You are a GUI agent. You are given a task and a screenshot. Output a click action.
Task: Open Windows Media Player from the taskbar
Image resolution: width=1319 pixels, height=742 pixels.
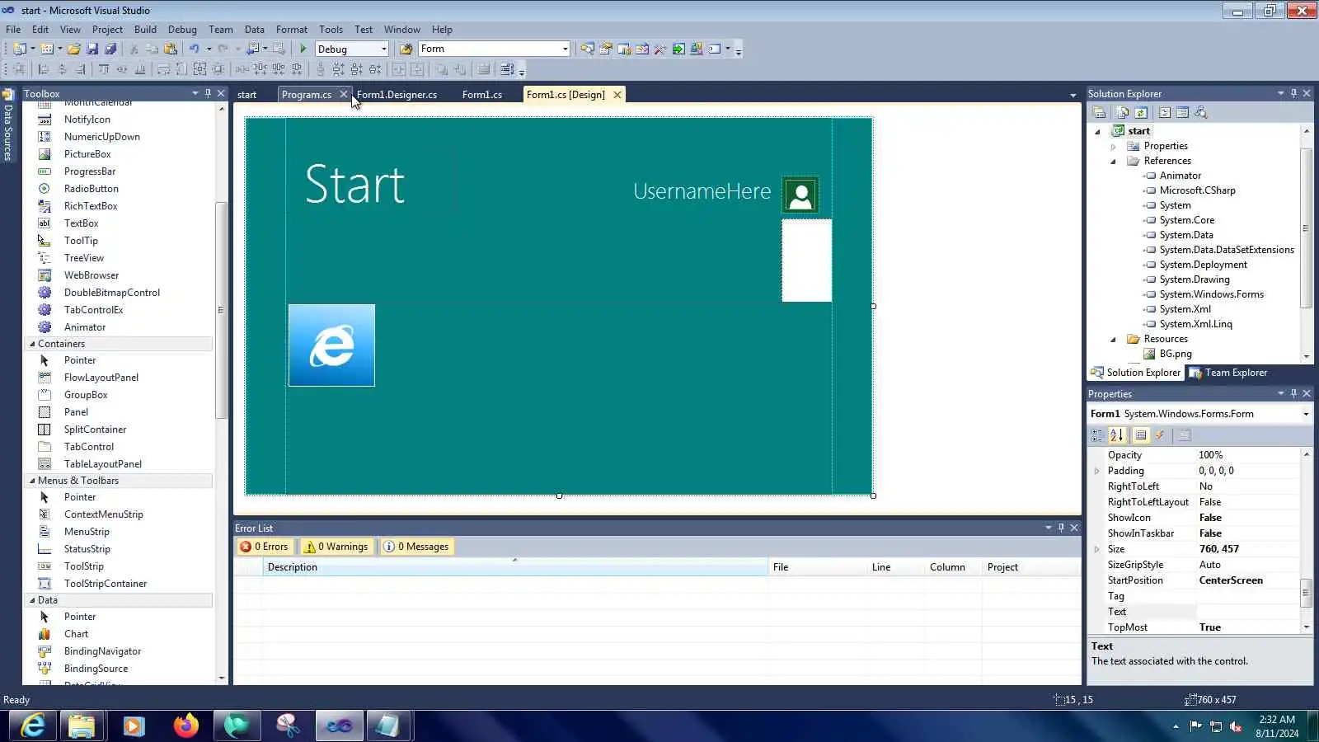(134, 726)
